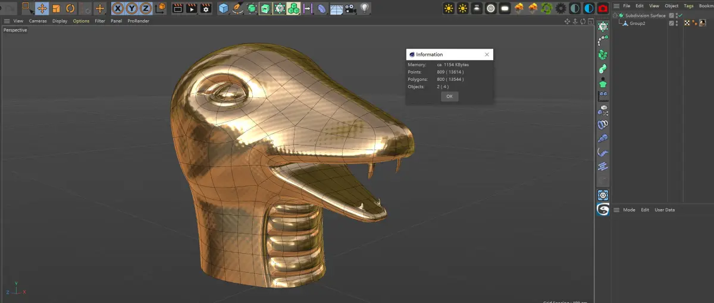Viewport: 714px width, 303px height.
Task: Open Object Manager Tags menu
Action: [x=688, y=5]
